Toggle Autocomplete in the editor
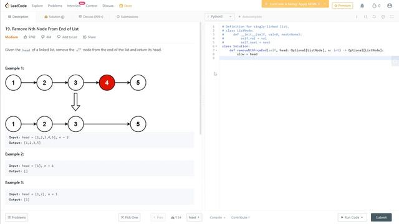 [250, 17]
